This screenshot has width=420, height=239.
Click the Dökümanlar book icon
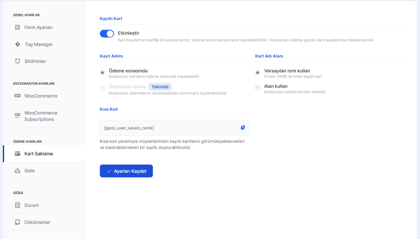click(x=17, y=222)
